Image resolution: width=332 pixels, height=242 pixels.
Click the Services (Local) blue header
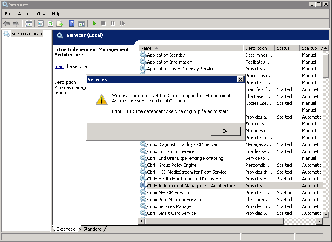click(x=191, y=35)
